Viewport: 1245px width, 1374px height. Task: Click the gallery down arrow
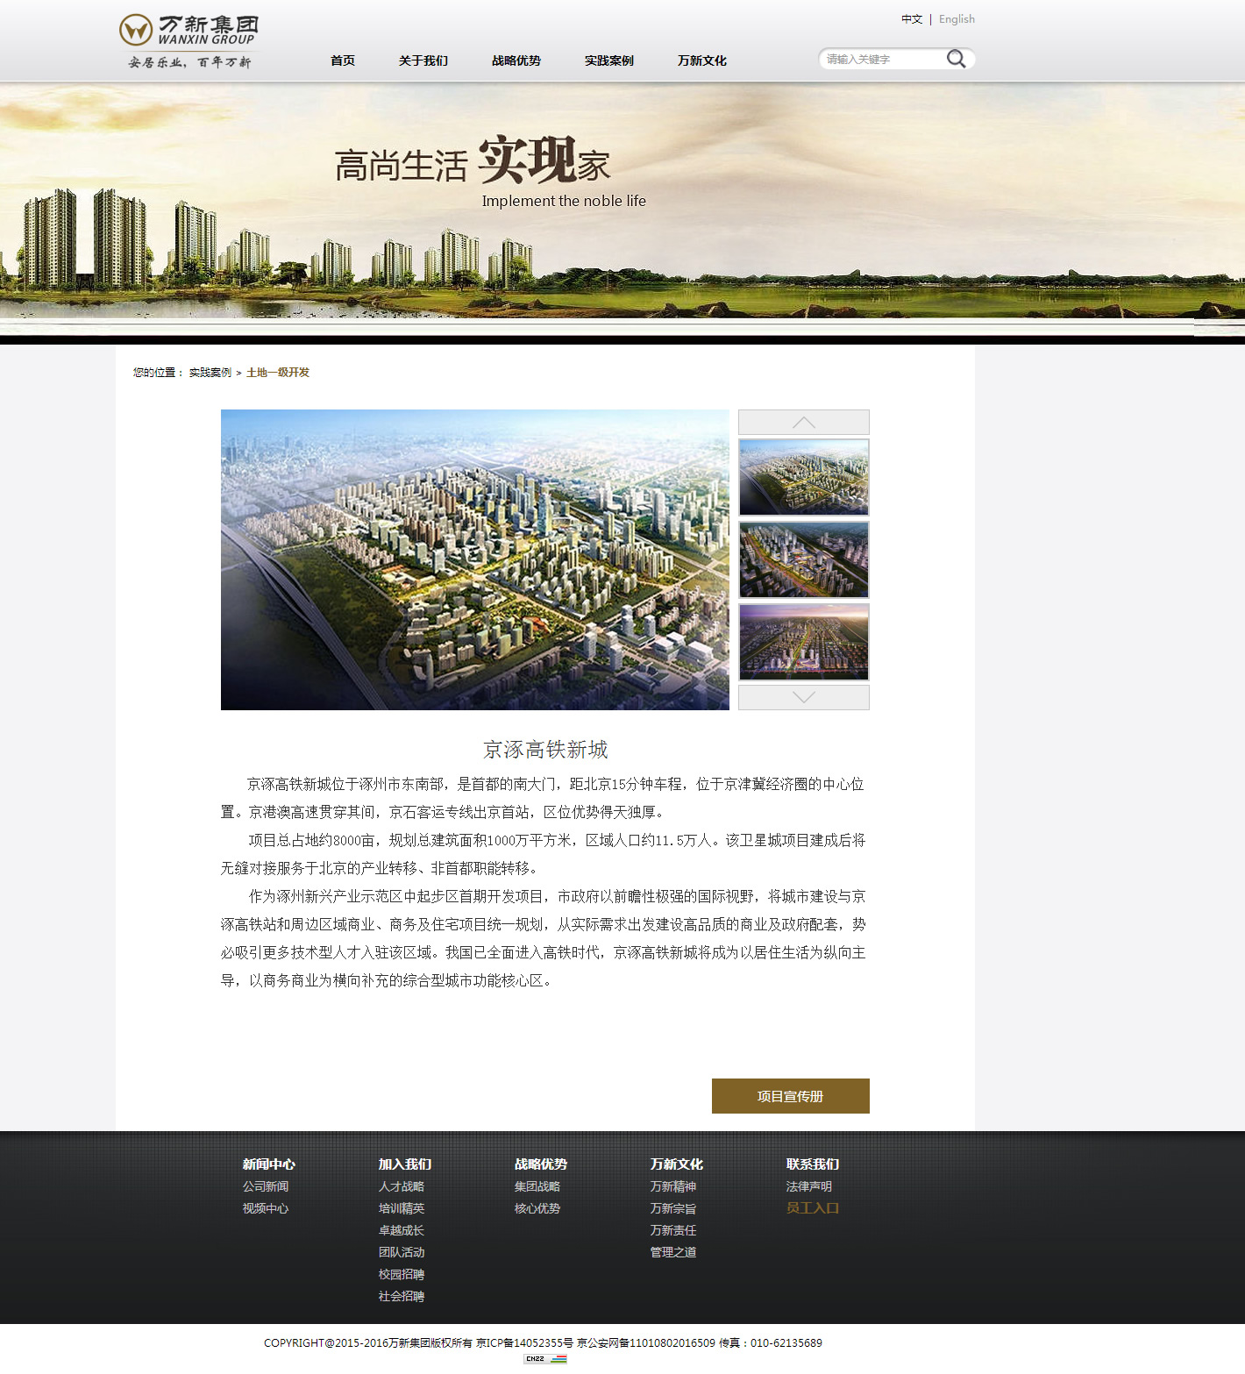(804, 697)
